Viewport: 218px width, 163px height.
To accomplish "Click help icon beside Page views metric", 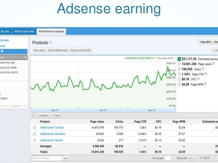I will click(213, 64).
